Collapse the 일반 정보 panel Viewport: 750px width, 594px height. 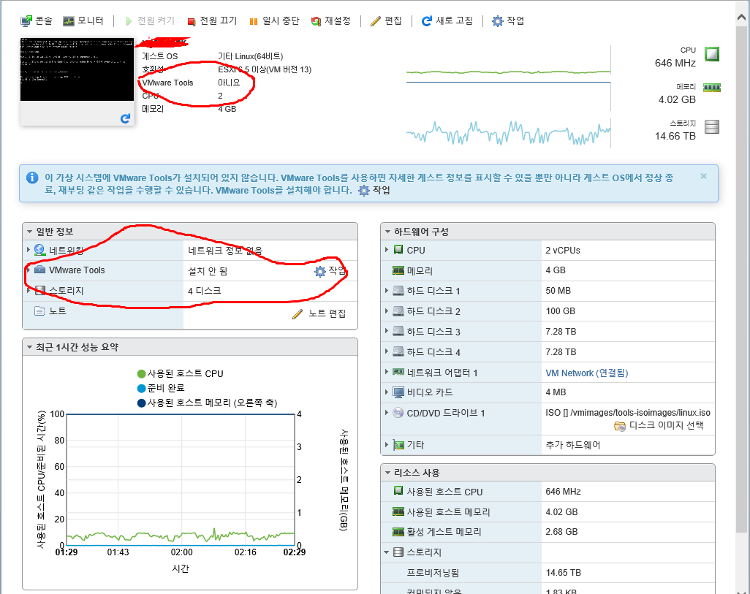pyautogui.click(x=30, y=232)
